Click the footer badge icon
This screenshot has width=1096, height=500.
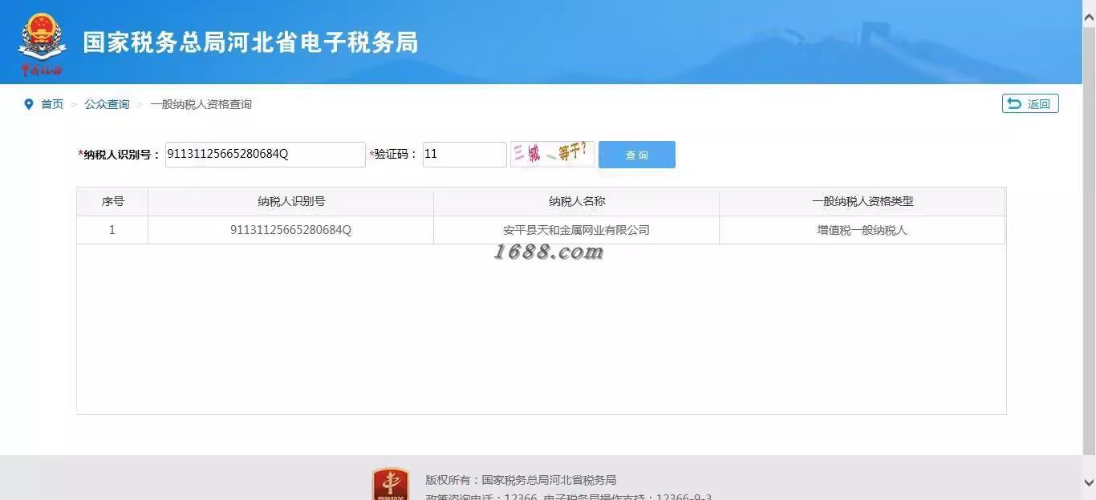point(391,485)
